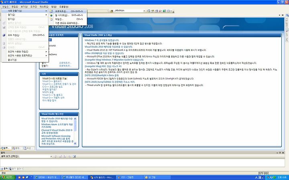
Task: Open the toolbar options overflow arrow
Action: [173, 12]
